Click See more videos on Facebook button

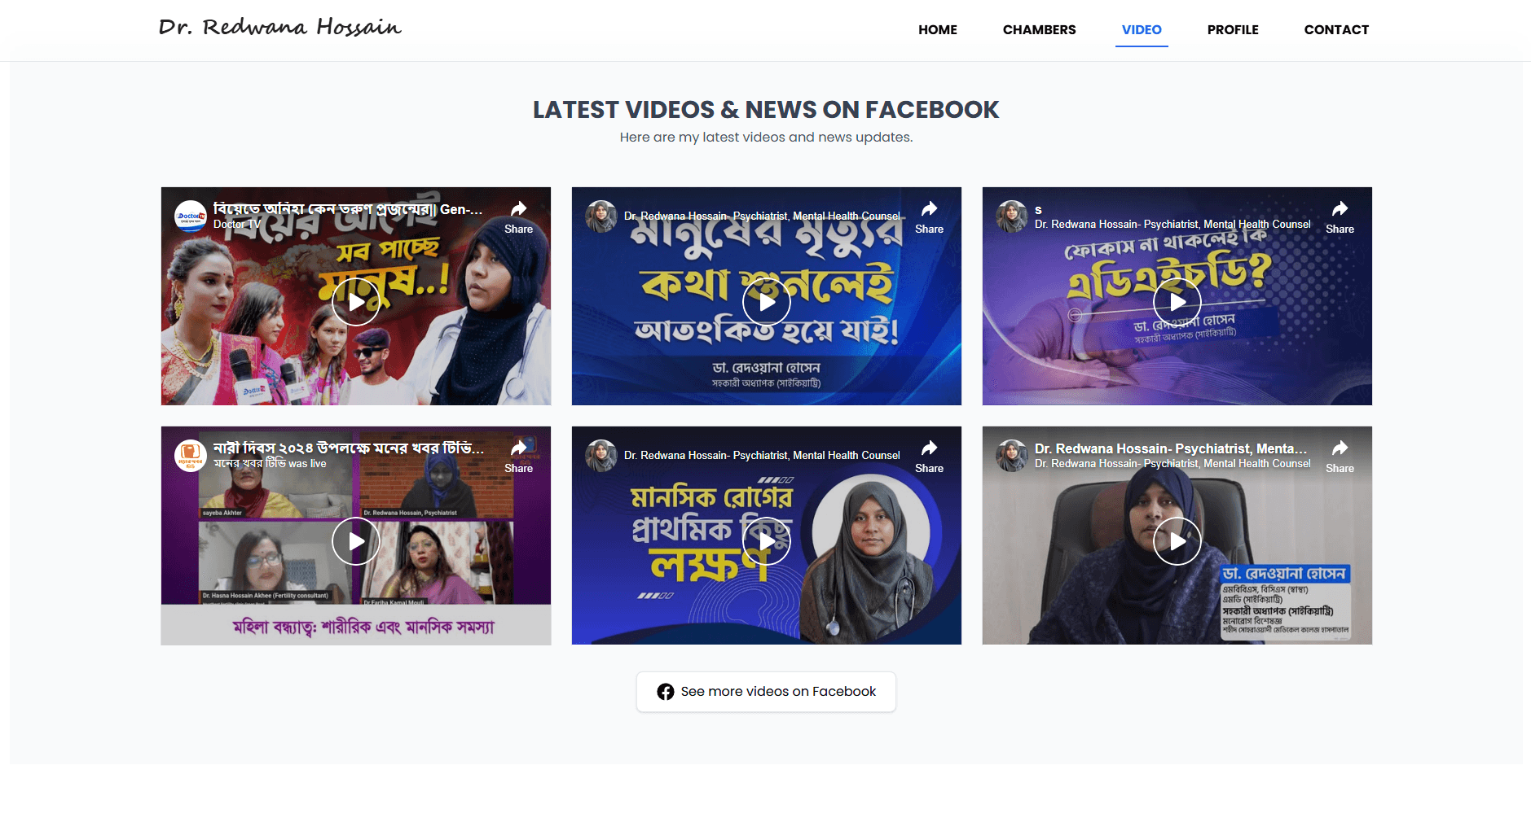766,692
